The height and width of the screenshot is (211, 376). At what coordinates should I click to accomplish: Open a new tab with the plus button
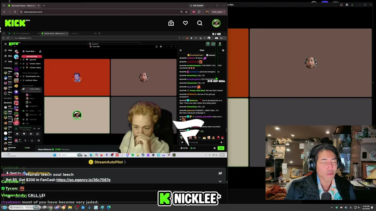point(44,6)
